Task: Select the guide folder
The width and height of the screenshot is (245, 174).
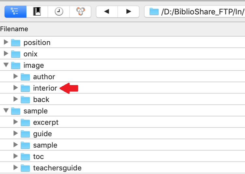Action: [42, 134]
